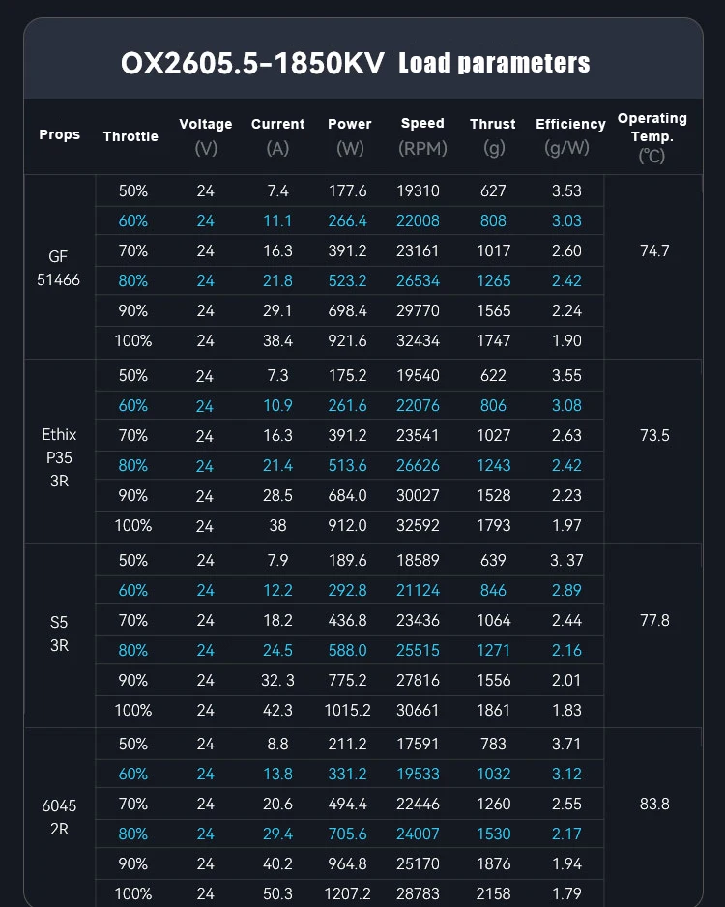The image size is (725, 907).
Task: Select the 83.8 operating temperature value
Action: tap(654, 804)
